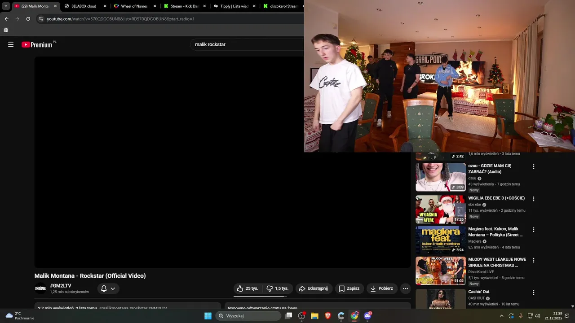Select the Malik Montana YouTube tab
This screenshot has height=323, width=575.
click(x=35, y=6)
